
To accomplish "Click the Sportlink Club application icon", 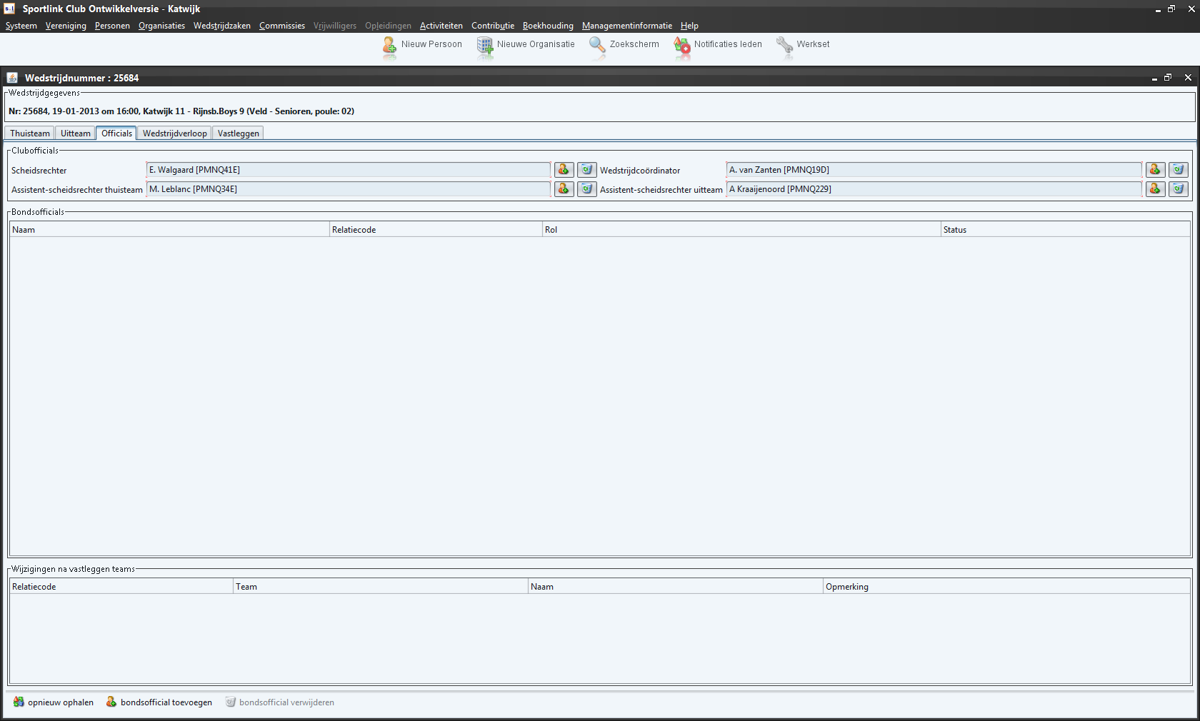I will click(x=9, y=9).
